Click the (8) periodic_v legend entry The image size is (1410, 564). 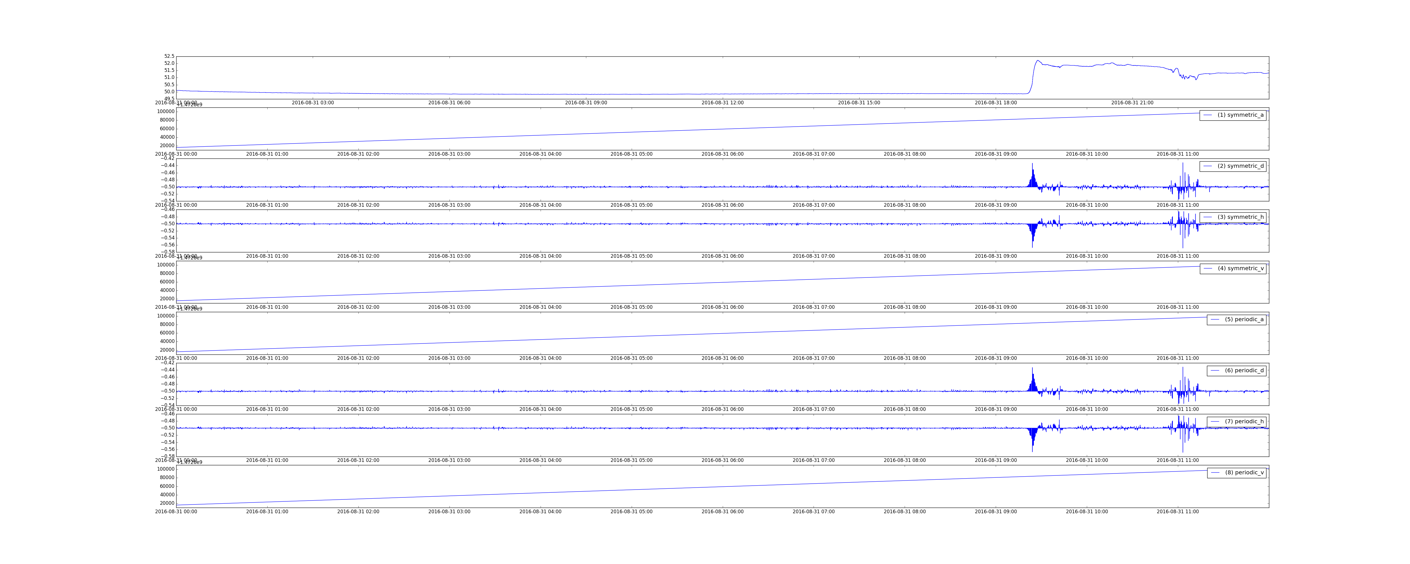(1237, 473)
